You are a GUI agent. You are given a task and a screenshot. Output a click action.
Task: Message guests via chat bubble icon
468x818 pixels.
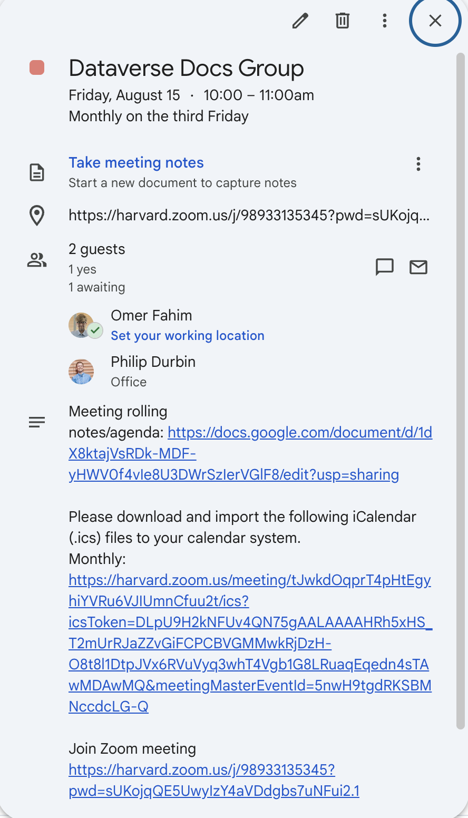(x=385, y=267)
